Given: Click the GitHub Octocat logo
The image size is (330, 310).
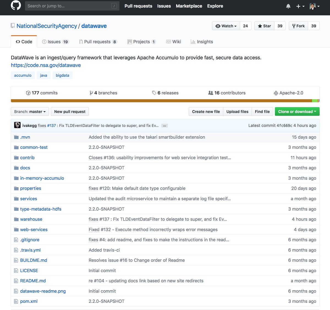Looking at the screenshot, I should pos(16,5).
